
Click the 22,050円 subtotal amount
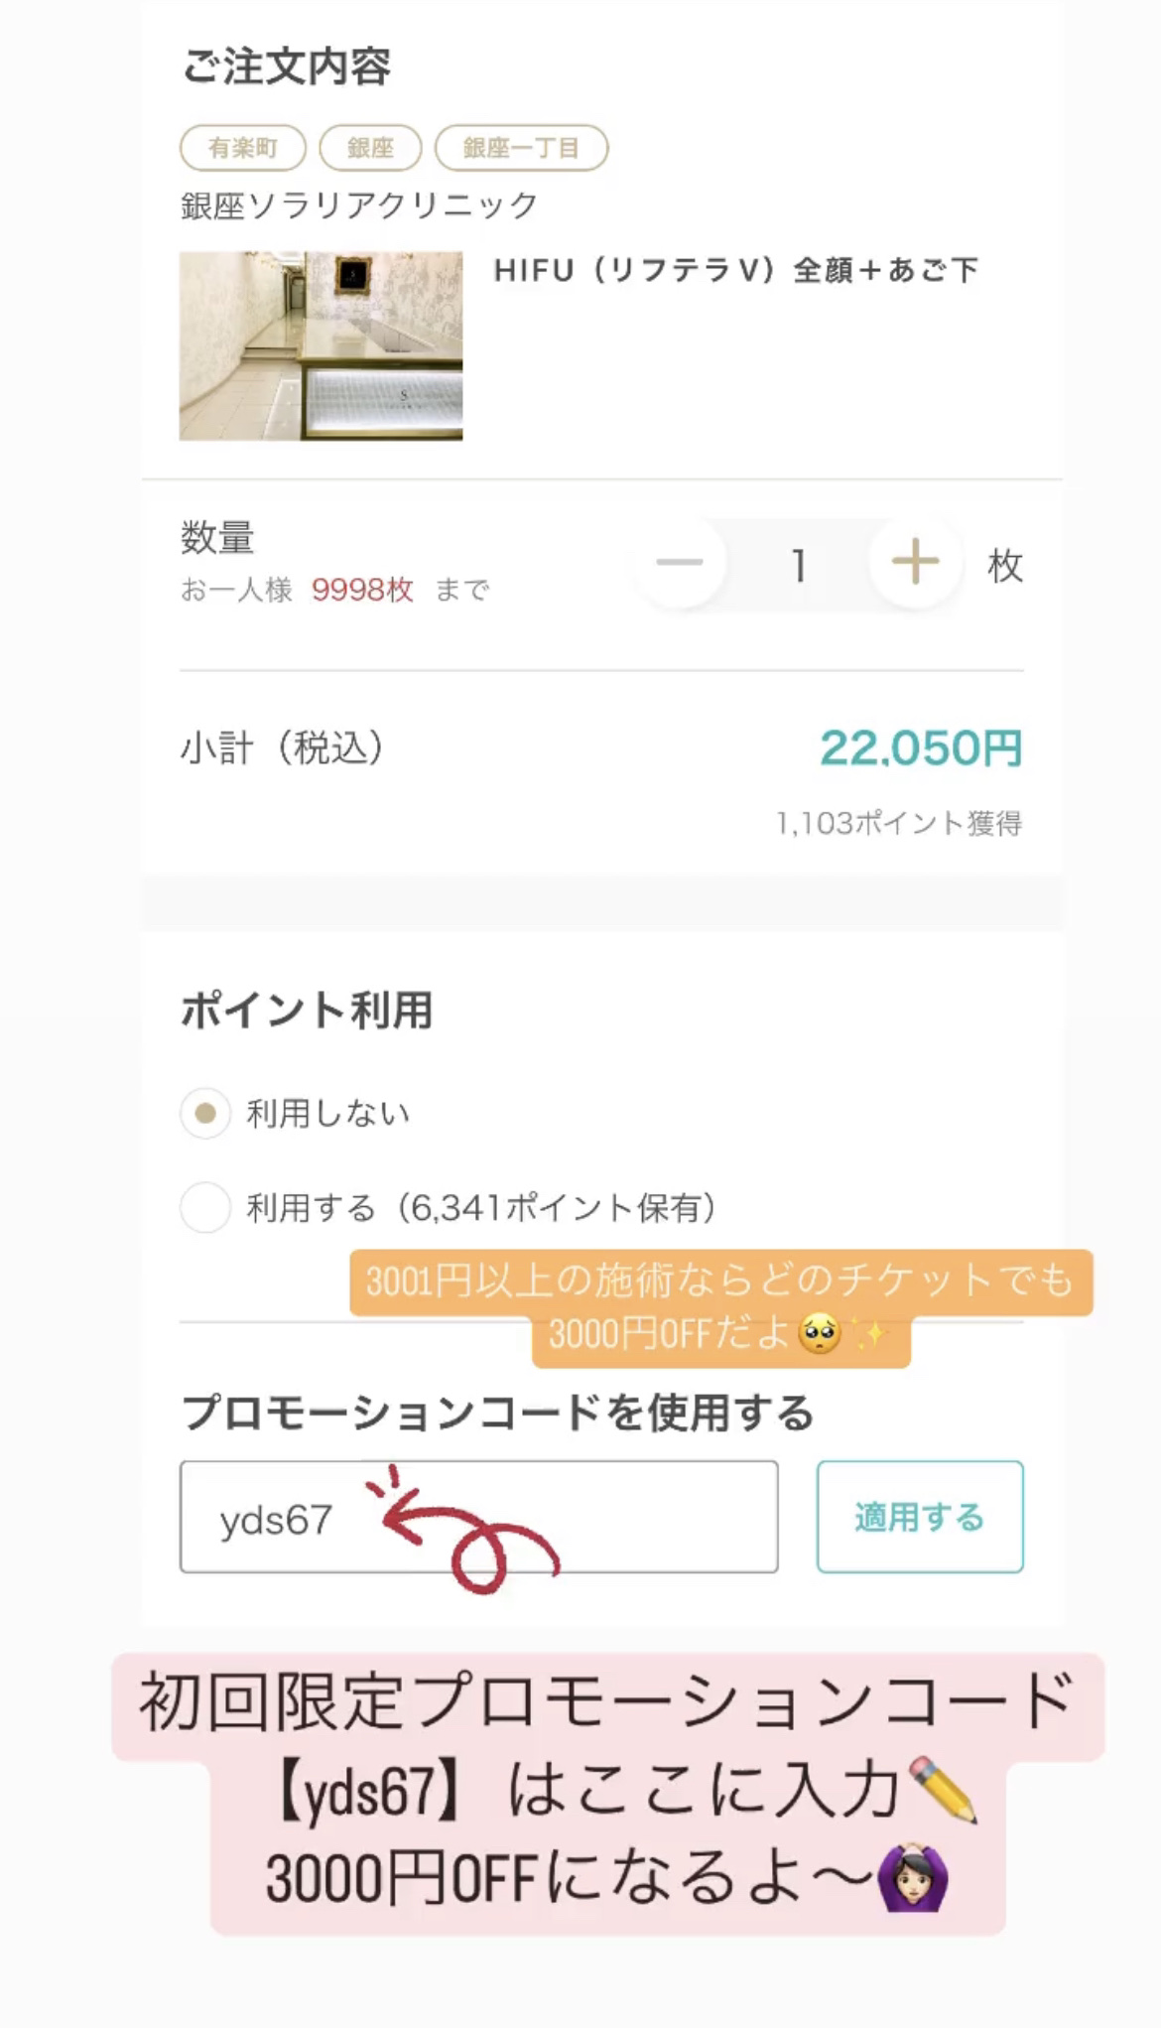click(x=920, y=748)
